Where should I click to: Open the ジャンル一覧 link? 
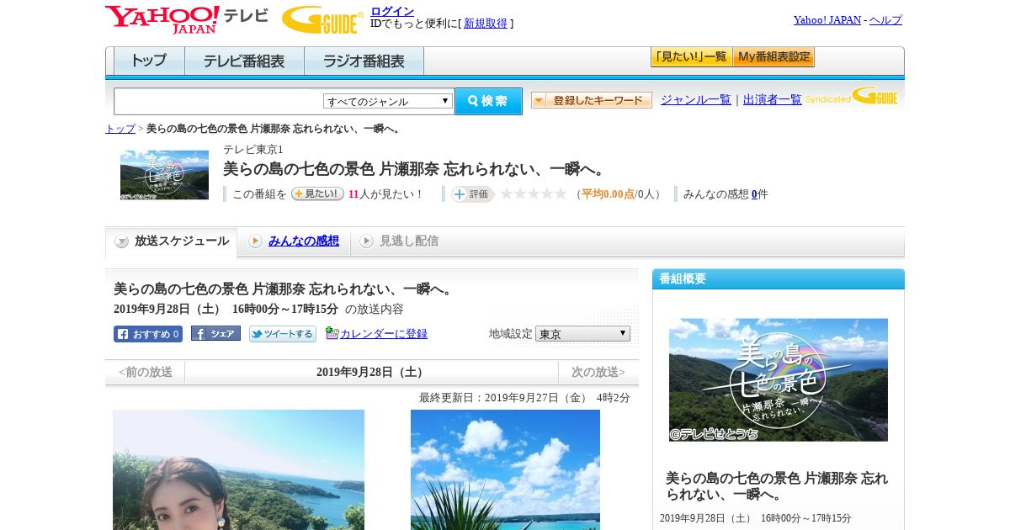click(x=695, y=99)
